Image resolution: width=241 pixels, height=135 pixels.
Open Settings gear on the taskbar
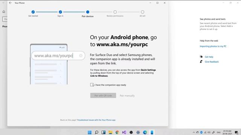[138, 132]
